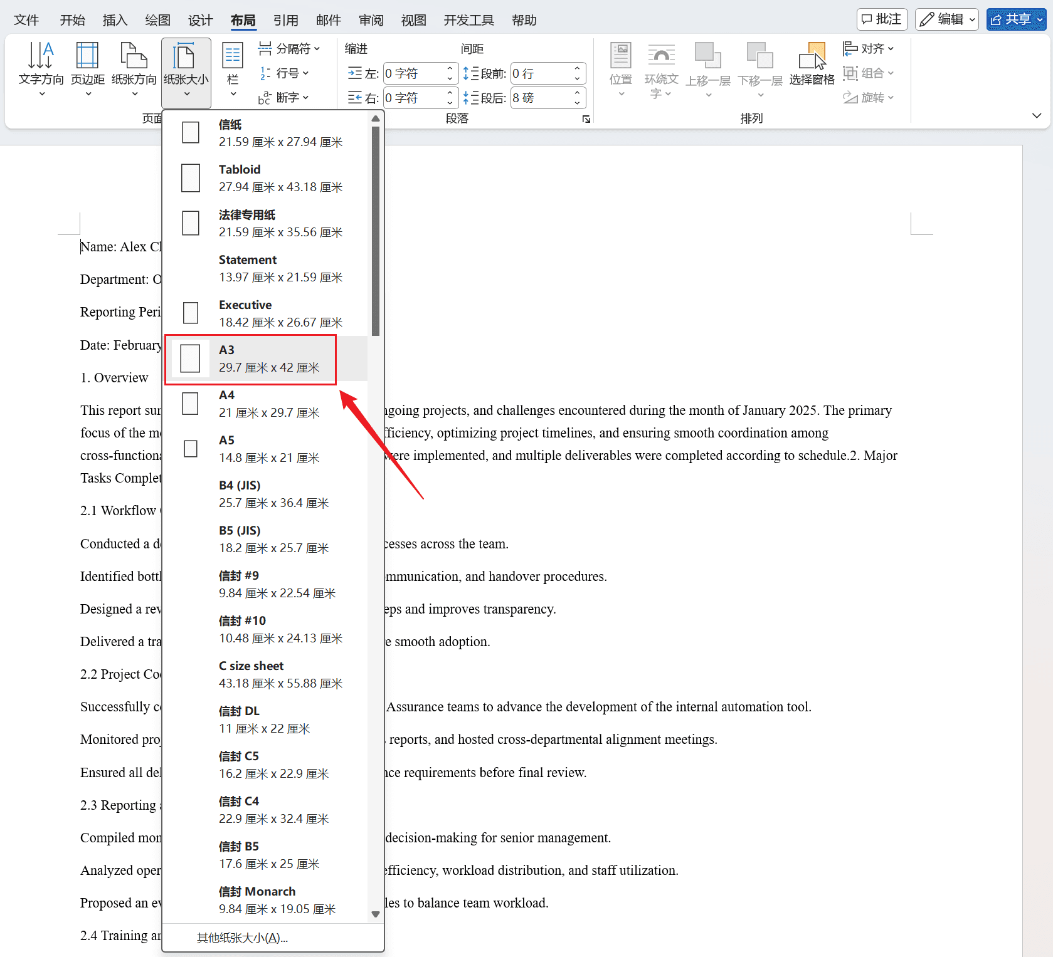Open the 文件 menu
The width and height of the screenshot is (1053, 957).
pyautogui.click(x=26, y=19)
